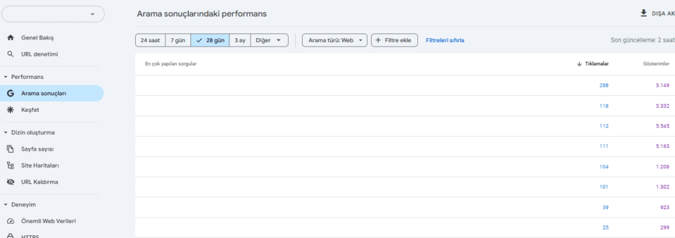Click the sitemap icon beside Site Haritaları

pyautogui.click(x=11, y=166)
